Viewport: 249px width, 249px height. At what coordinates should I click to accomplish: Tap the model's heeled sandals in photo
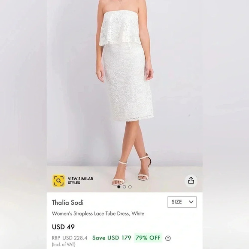tap(132, 170)
